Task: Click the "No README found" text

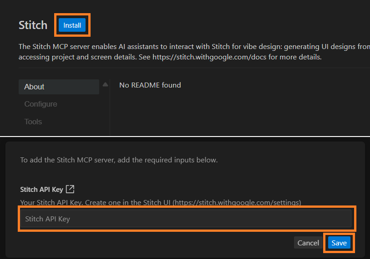Action: pyautogui.click(x=150, y=85)
